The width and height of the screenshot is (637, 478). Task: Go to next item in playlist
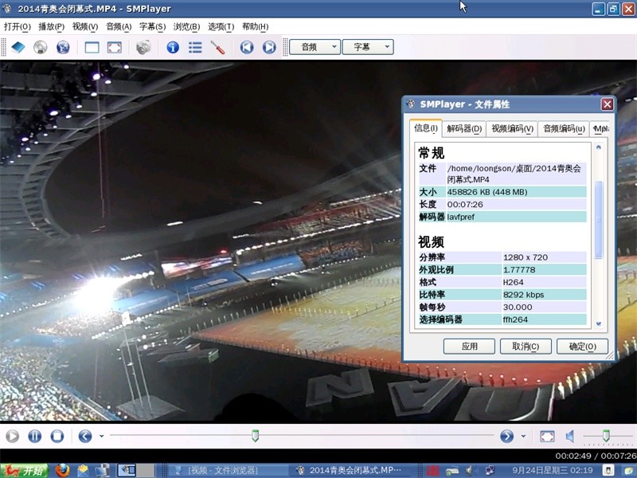[269, 47]
